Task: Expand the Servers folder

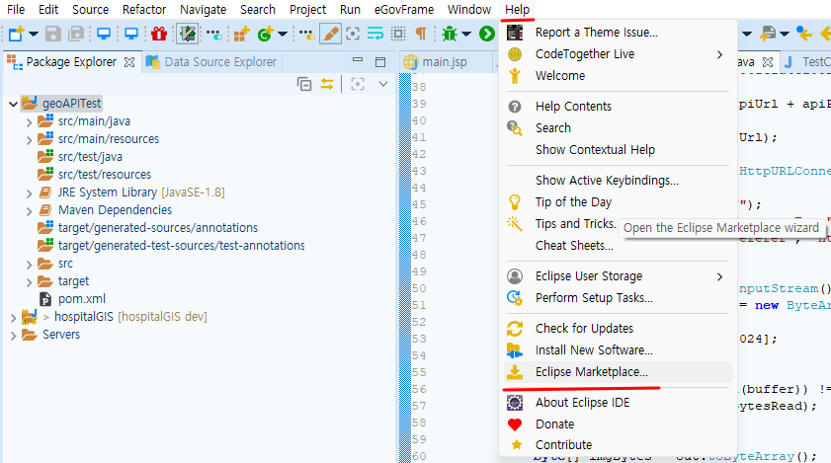Action: point(13,336)
